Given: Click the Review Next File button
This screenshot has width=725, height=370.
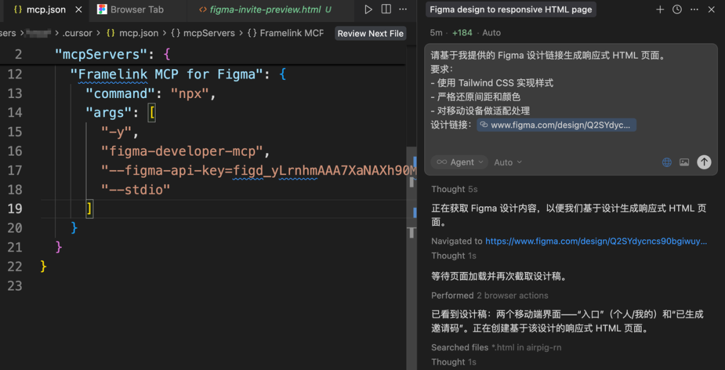Looking at the screenshot, I should click(371, 34).
